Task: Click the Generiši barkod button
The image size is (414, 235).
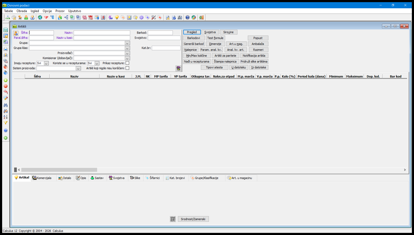Action: pos(194,44)
